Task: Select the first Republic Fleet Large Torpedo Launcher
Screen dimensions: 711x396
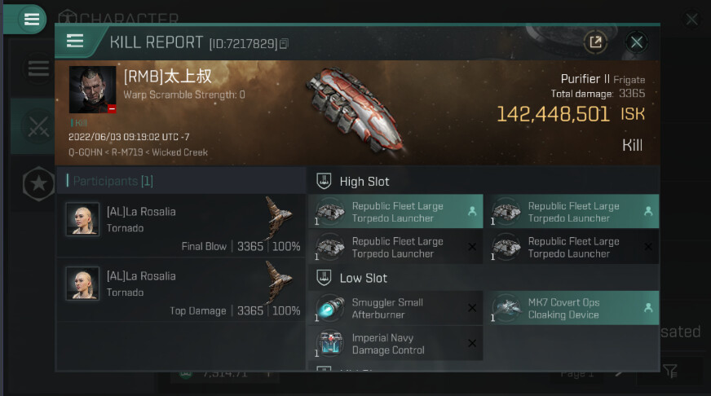Action: [395, 212]
